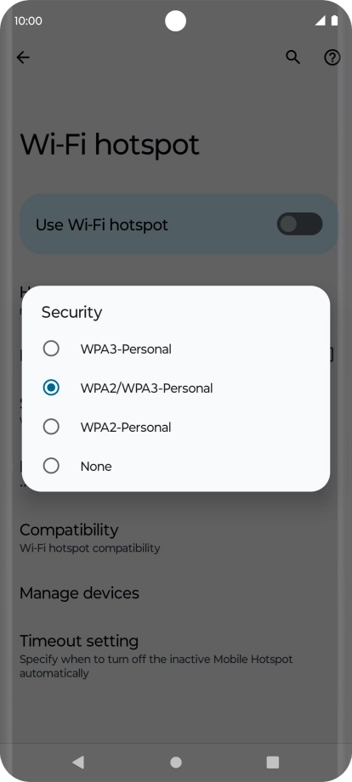Choose the WPA2-Personal option label
The width and height of the screenshot is (352, 782).
[126, 428]
